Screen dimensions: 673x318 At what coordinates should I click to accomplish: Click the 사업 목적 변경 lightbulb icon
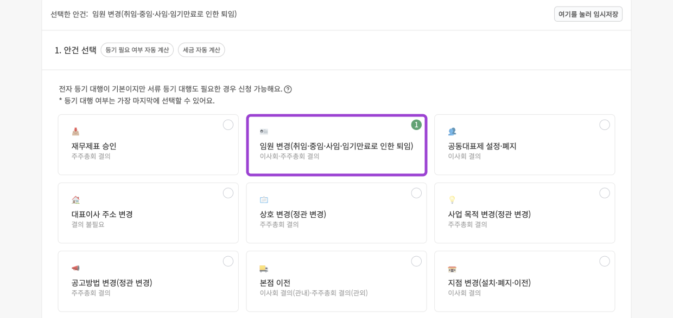pos(452,200)
